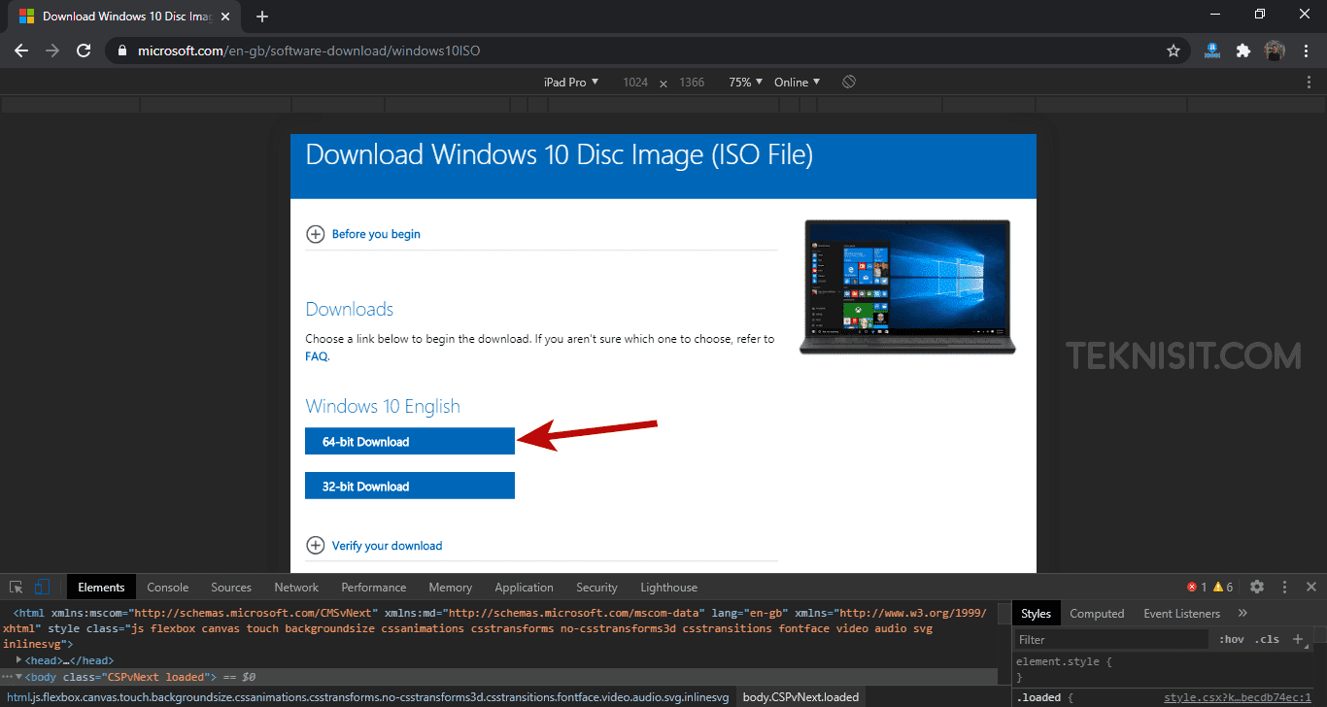The height and width of the screenshot is (707, 1327).
Task: Click the viewport width 1024 field
Action: 635,83
